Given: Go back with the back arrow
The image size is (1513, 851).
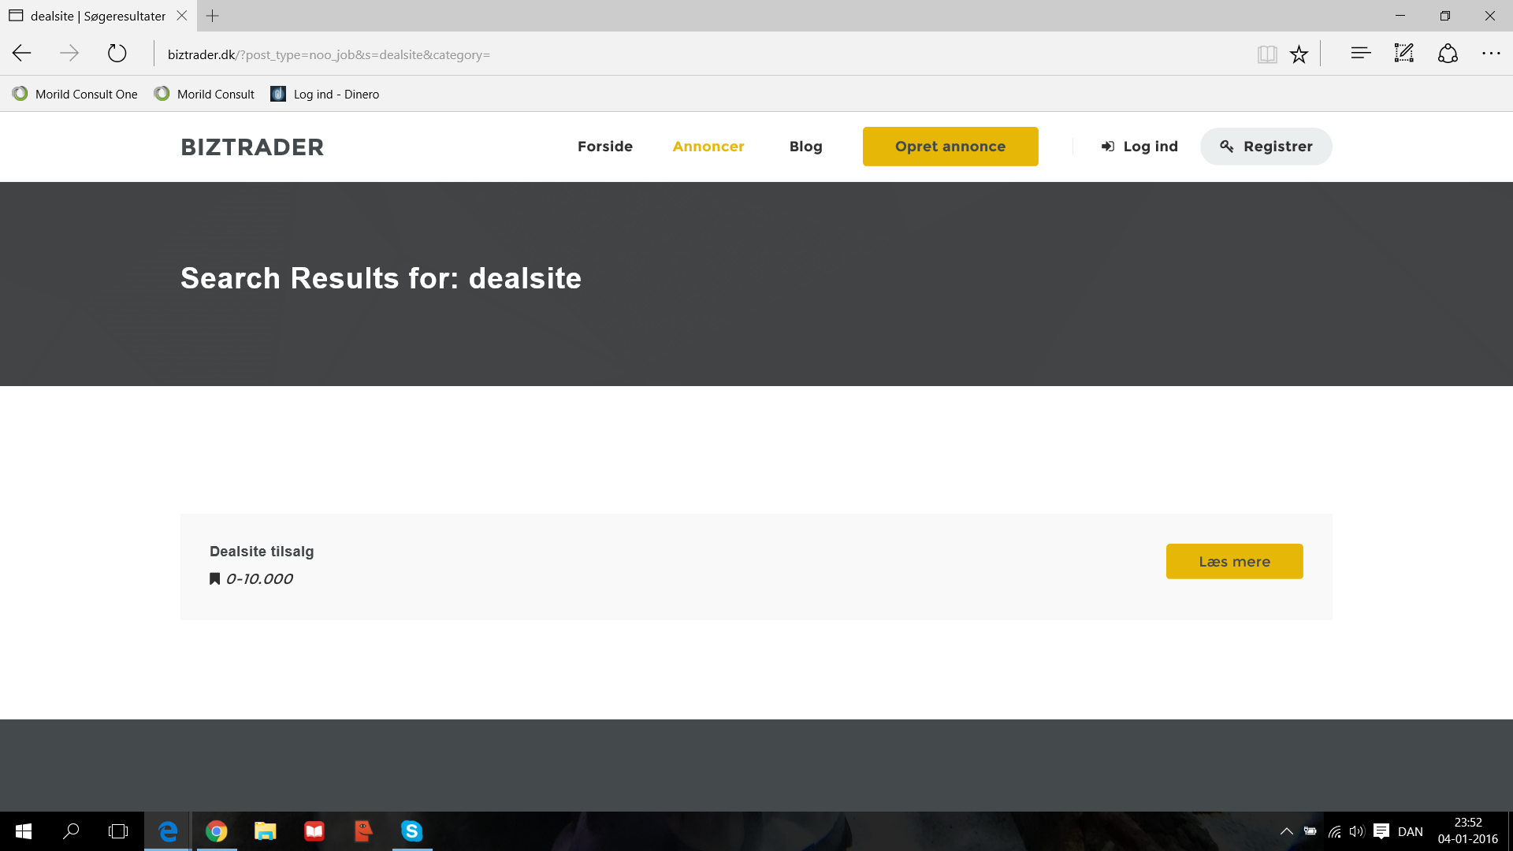Looking at the screenshot, I should pos(22,54).
